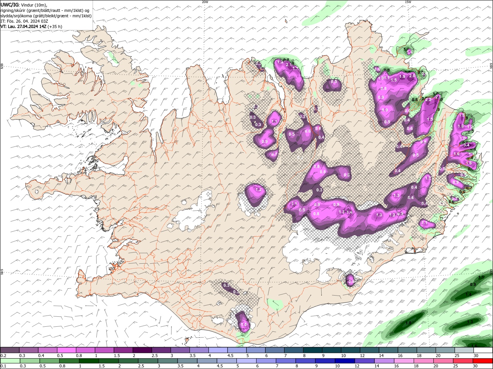The image size is (493, 369).
Task: Click the '1.4' rain value in the southeast ocean band
Action: tap(468, 294)
